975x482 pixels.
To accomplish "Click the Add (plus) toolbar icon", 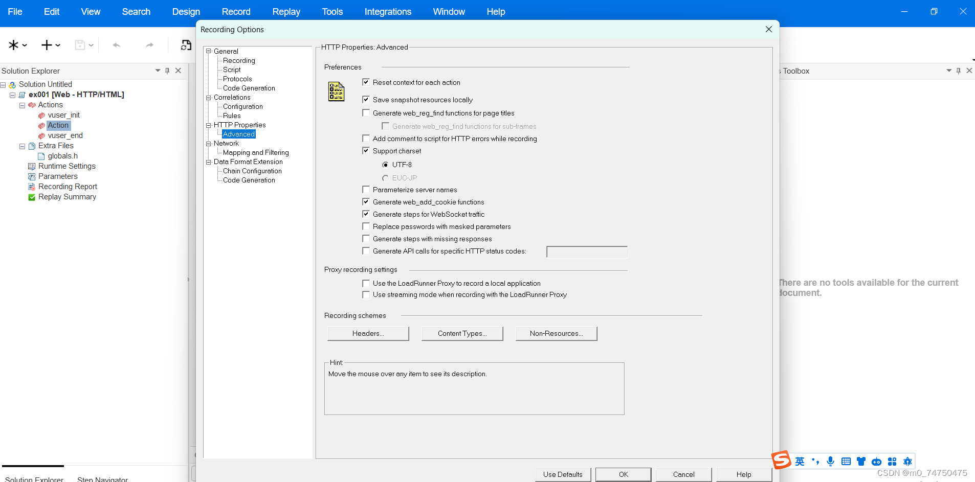I will pyautogui.click(x=46, y=45).
